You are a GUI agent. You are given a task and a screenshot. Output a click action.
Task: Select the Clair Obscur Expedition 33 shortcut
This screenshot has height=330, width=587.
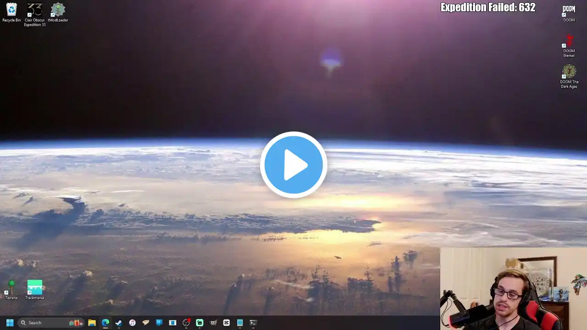(x=35, y=15)
